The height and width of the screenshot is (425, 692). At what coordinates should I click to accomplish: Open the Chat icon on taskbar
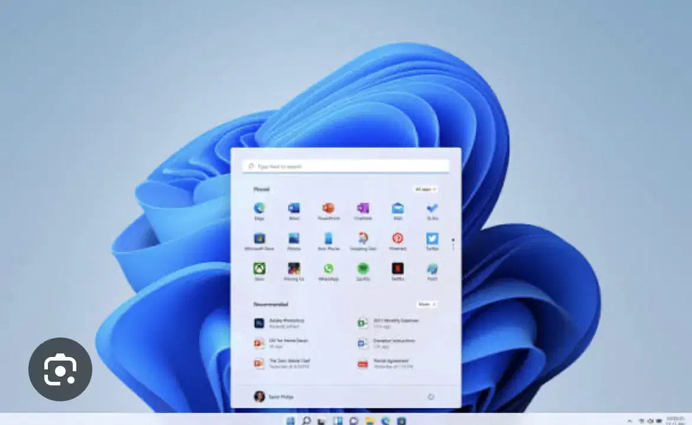pos(354,421)
